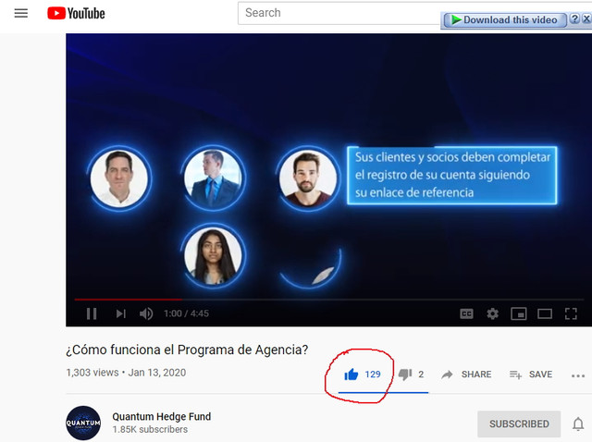The height and width of the screenshot is (442, 592).
Task: Dislike the video with thumbs down
Action: tap(405, 374)
